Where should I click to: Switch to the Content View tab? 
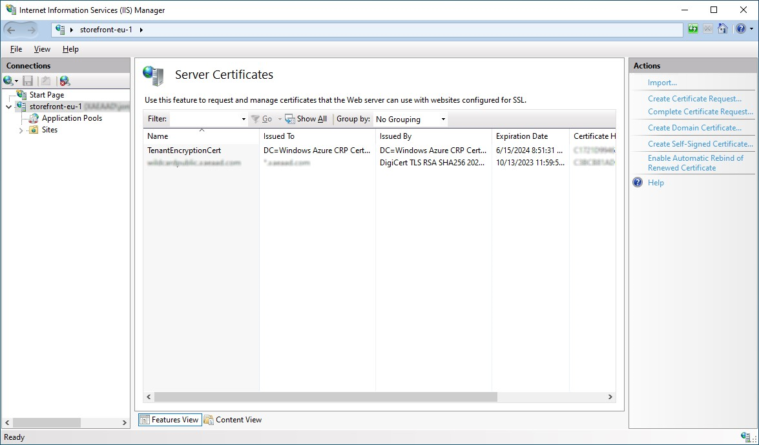pyautogui.click(x=233, y=420)
